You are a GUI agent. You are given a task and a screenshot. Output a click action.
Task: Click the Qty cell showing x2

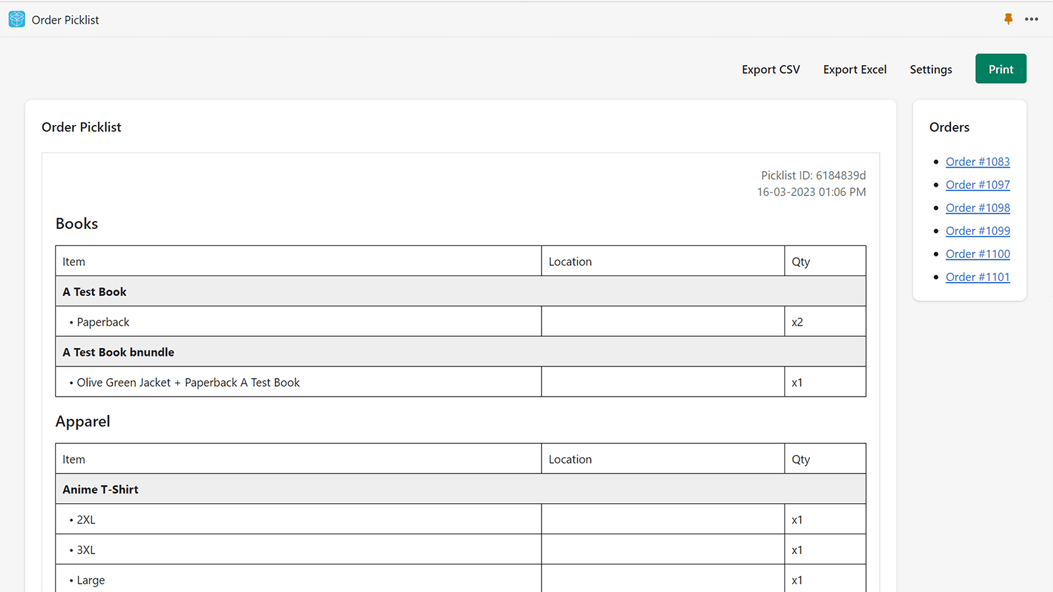coord(797,322)
